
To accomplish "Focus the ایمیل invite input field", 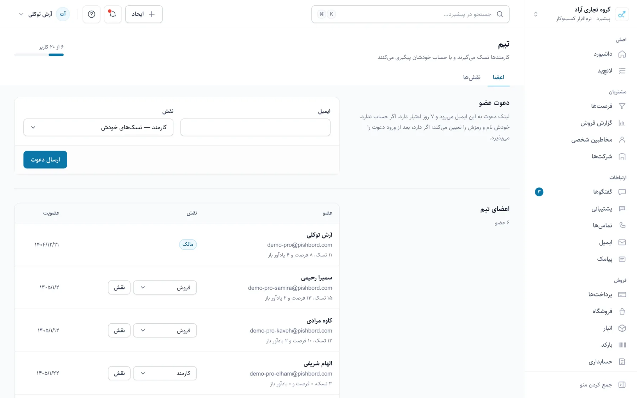I will pyautogui.click(x=255, y=127).
